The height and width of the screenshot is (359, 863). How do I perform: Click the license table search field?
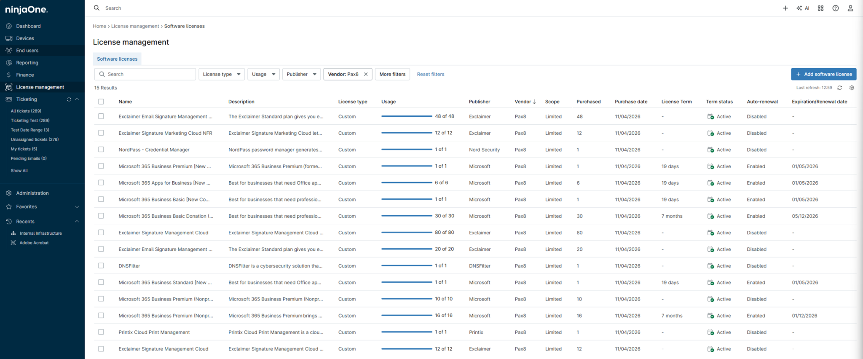(x=145, y=74)
